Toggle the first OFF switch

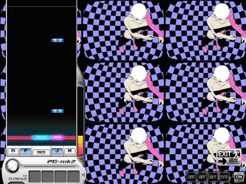point(191,177)
